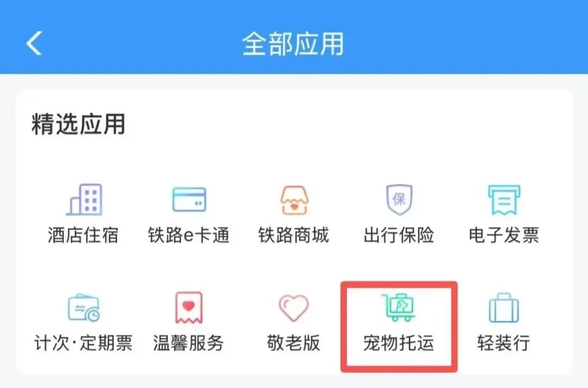Open the 温馨服务 heart receipt icon
Screen dimensions: 588x388
pos(189,308)
